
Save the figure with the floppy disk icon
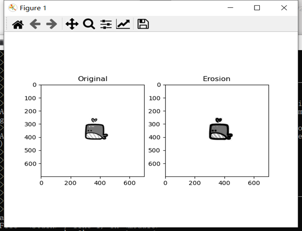pyautogui.click(x=143, y=24)
